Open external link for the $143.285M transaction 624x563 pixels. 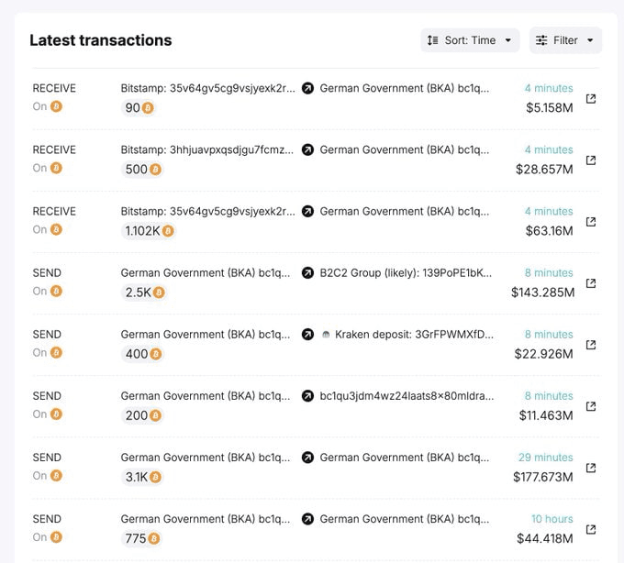click(591, 283)
